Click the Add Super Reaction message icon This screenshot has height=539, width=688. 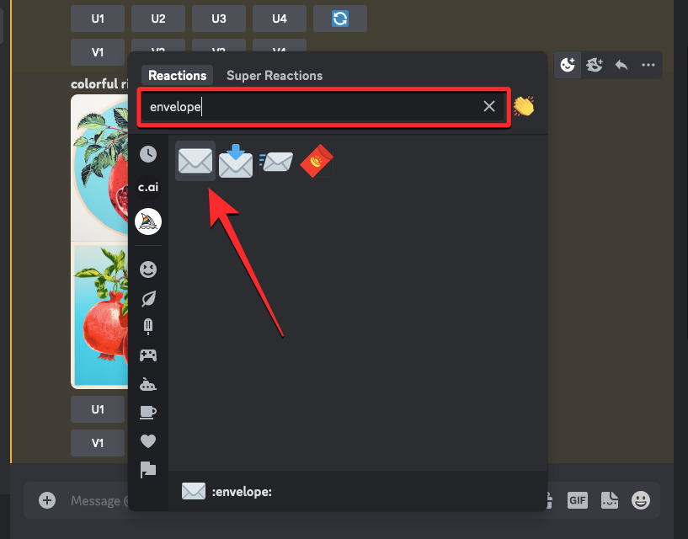(594, 65)
